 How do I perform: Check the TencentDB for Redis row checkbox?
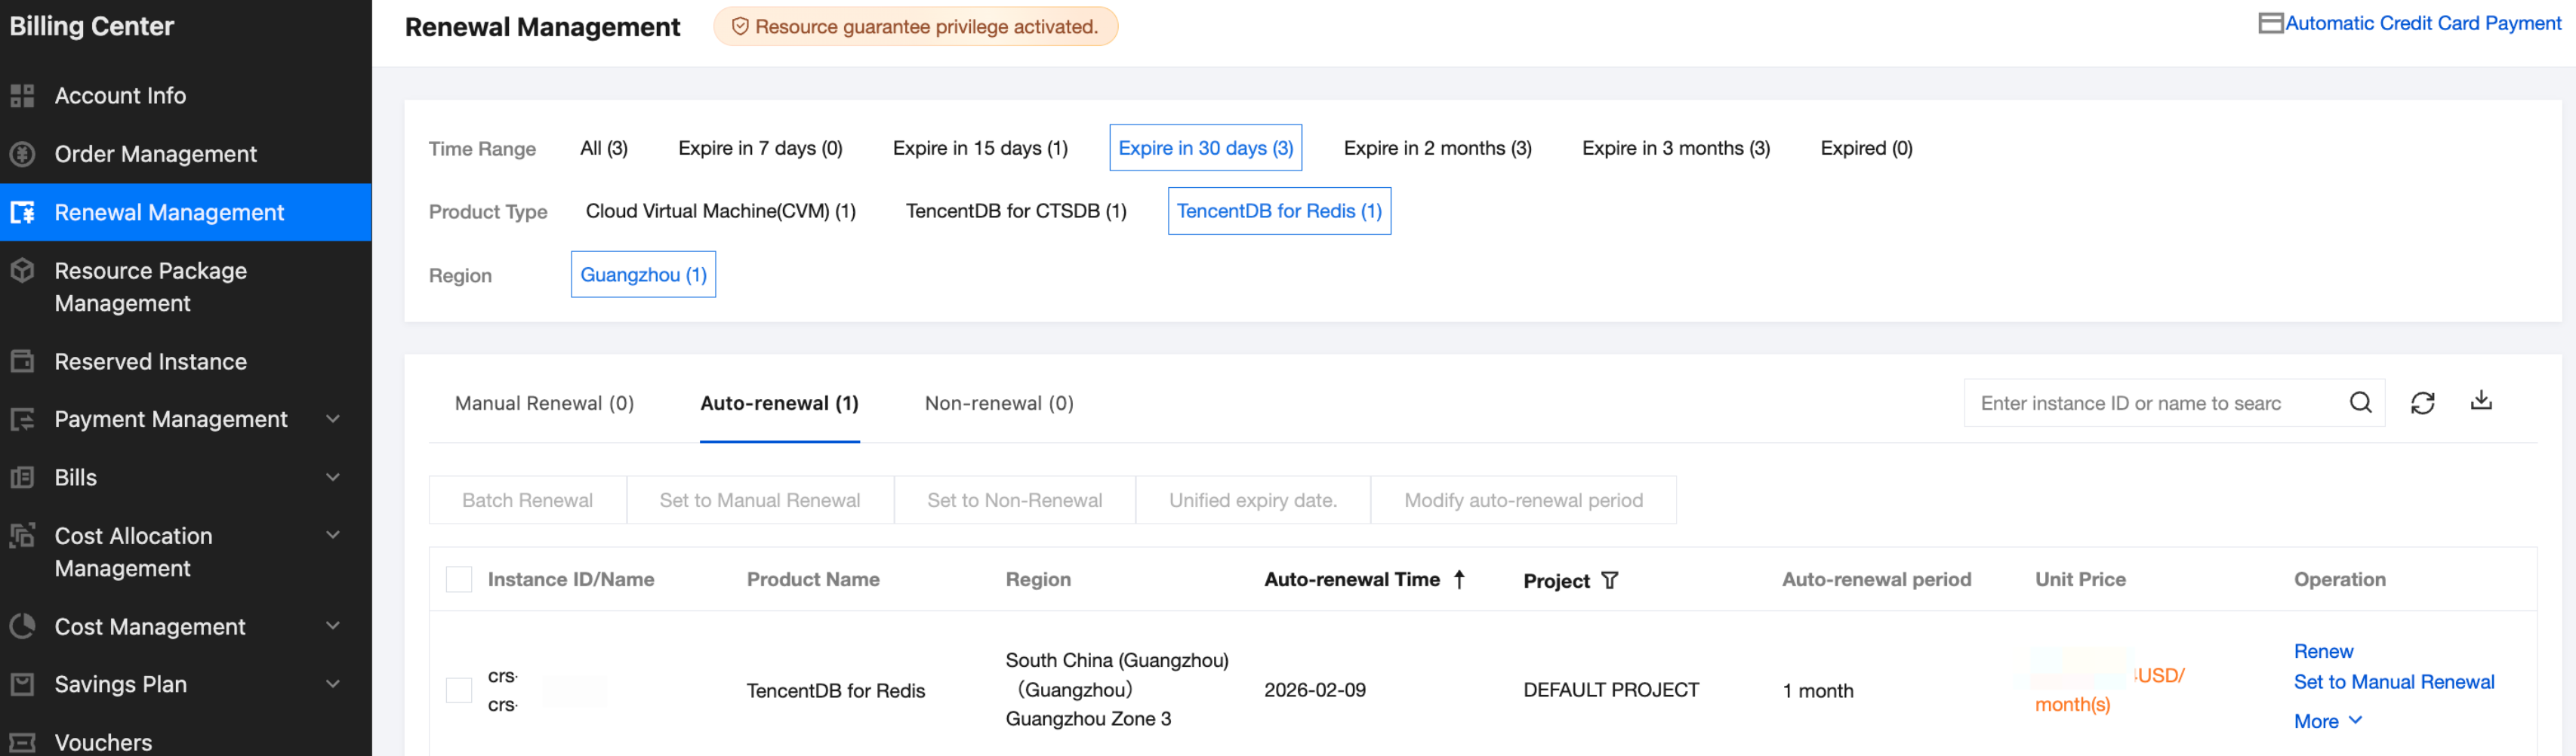[x=459, y=690]
